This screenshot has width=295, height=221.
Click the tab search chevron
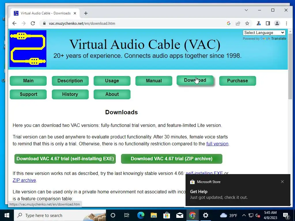[246, 10]
